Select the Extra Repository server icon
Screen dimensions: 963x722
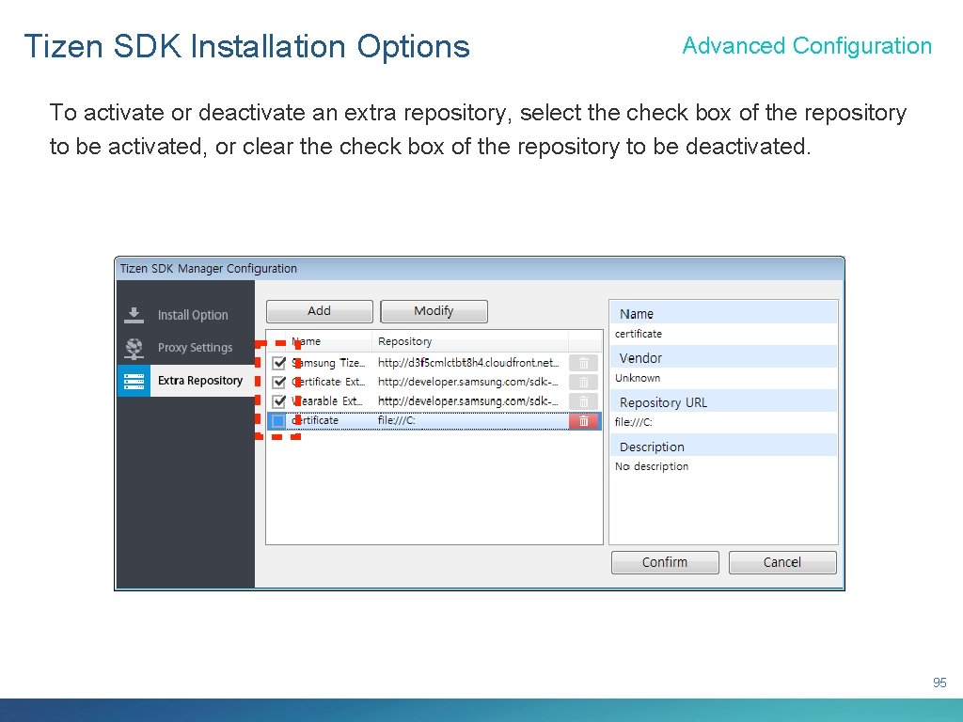pyautogui.click(x=134, y=382)
